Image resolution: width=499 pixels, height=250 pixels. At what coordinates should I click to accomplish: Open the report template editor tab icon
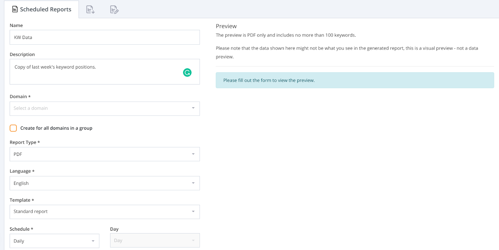114,10
